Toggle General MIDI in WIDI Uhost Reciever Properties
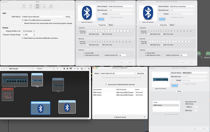 coord(84,53)
